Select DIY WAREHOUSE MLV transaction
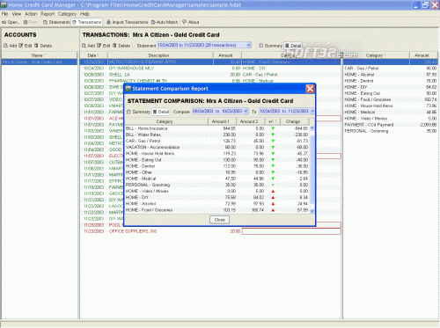 [x=210, y=69]
